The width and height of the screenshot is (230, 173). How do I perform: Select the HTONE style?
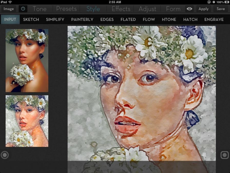click(x=169, y=19)
